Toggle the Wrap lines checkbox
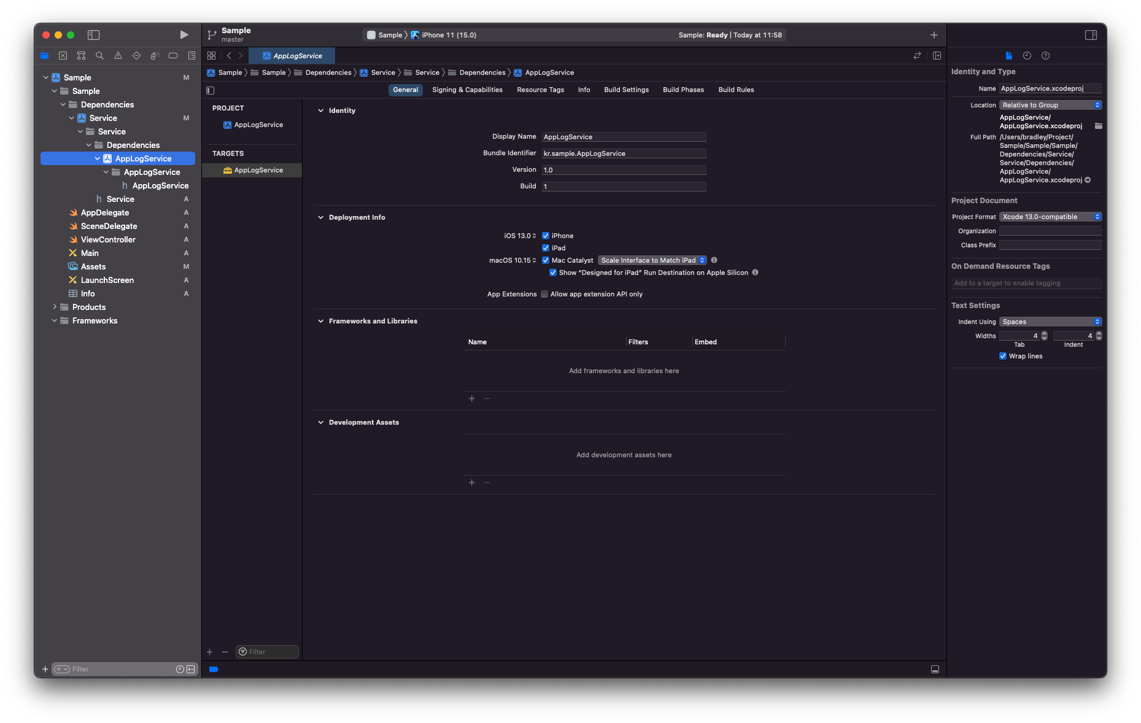1141x723 pixels. coord(1003,356)
